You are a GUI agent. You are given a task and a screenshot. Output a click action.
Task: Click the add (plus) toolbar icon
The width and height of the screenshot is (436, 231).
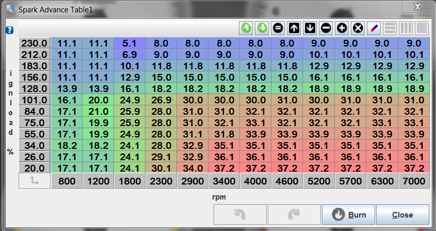(x=342, y=28)
